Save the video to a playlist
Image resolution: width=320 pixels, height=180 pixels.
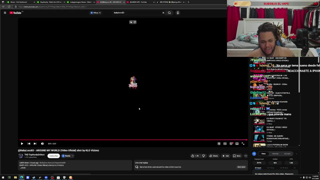tap(237, 156)
